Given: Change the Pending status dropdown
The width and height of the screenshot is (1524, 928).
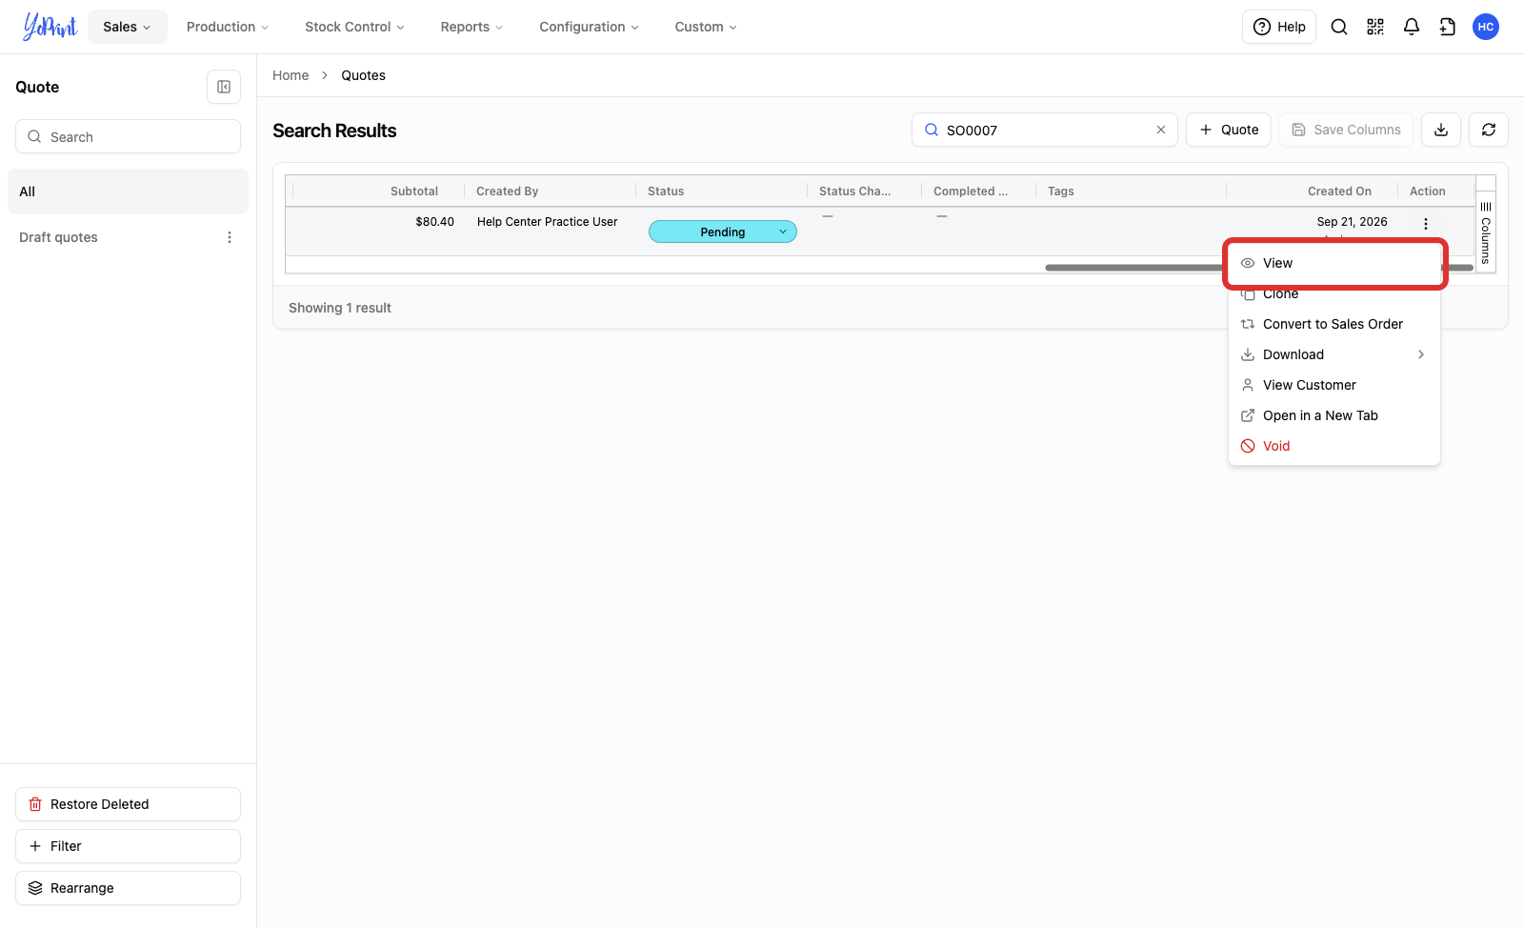Looking at the screenshot, I should [x=723, y=232].
